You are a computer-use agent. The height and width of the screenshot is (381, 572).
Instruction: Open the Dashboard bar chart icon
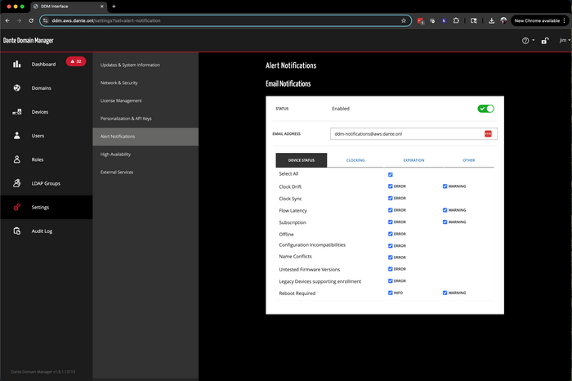[17, 65]
